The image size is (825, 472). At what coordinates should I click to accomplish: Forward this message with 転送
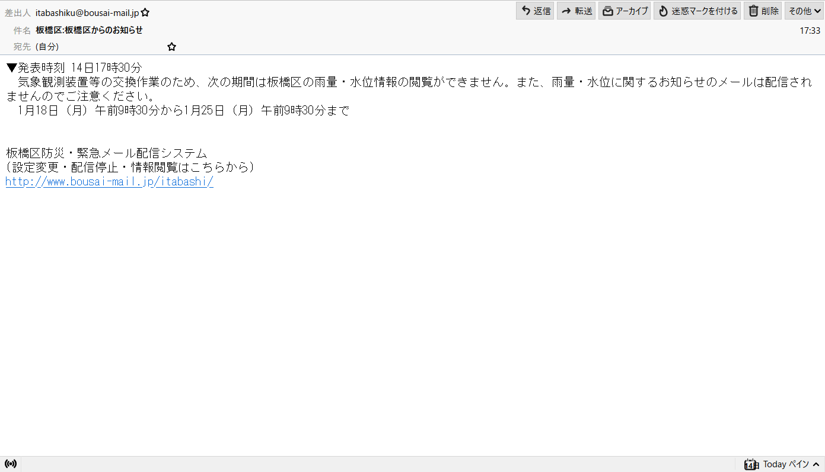point(576,11)
